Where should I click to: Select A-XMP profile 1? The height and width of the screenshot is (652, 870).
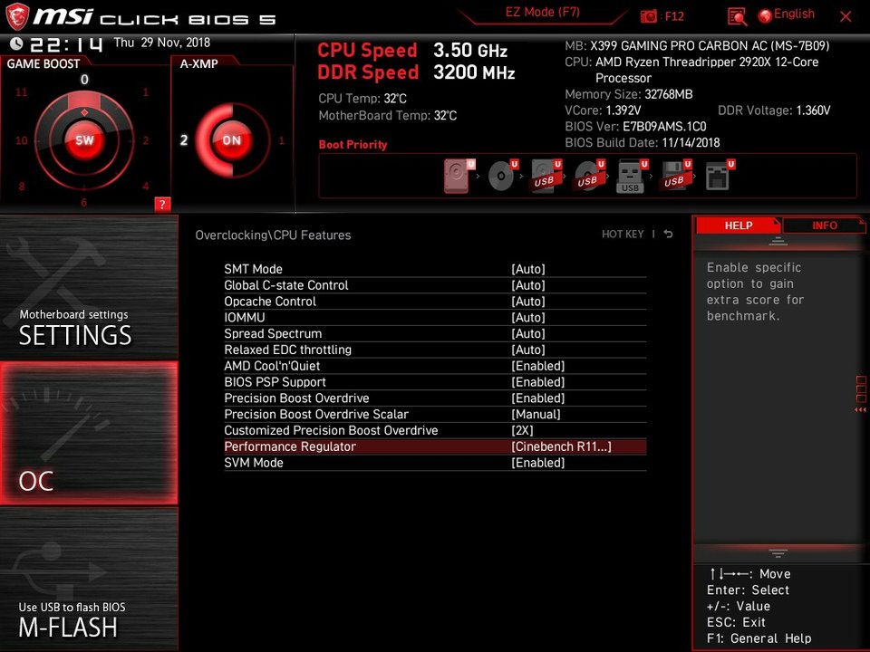[281, 140]
